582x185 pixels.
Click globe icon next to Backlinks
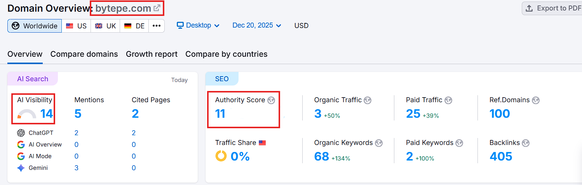click(526, 143)
